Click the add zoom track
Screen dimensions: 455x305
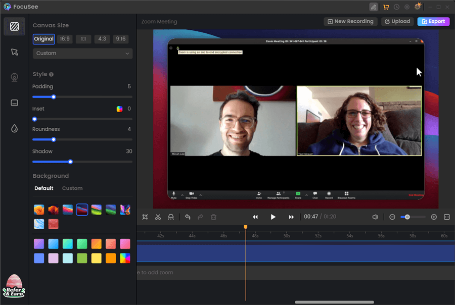(x=296, y=273)
